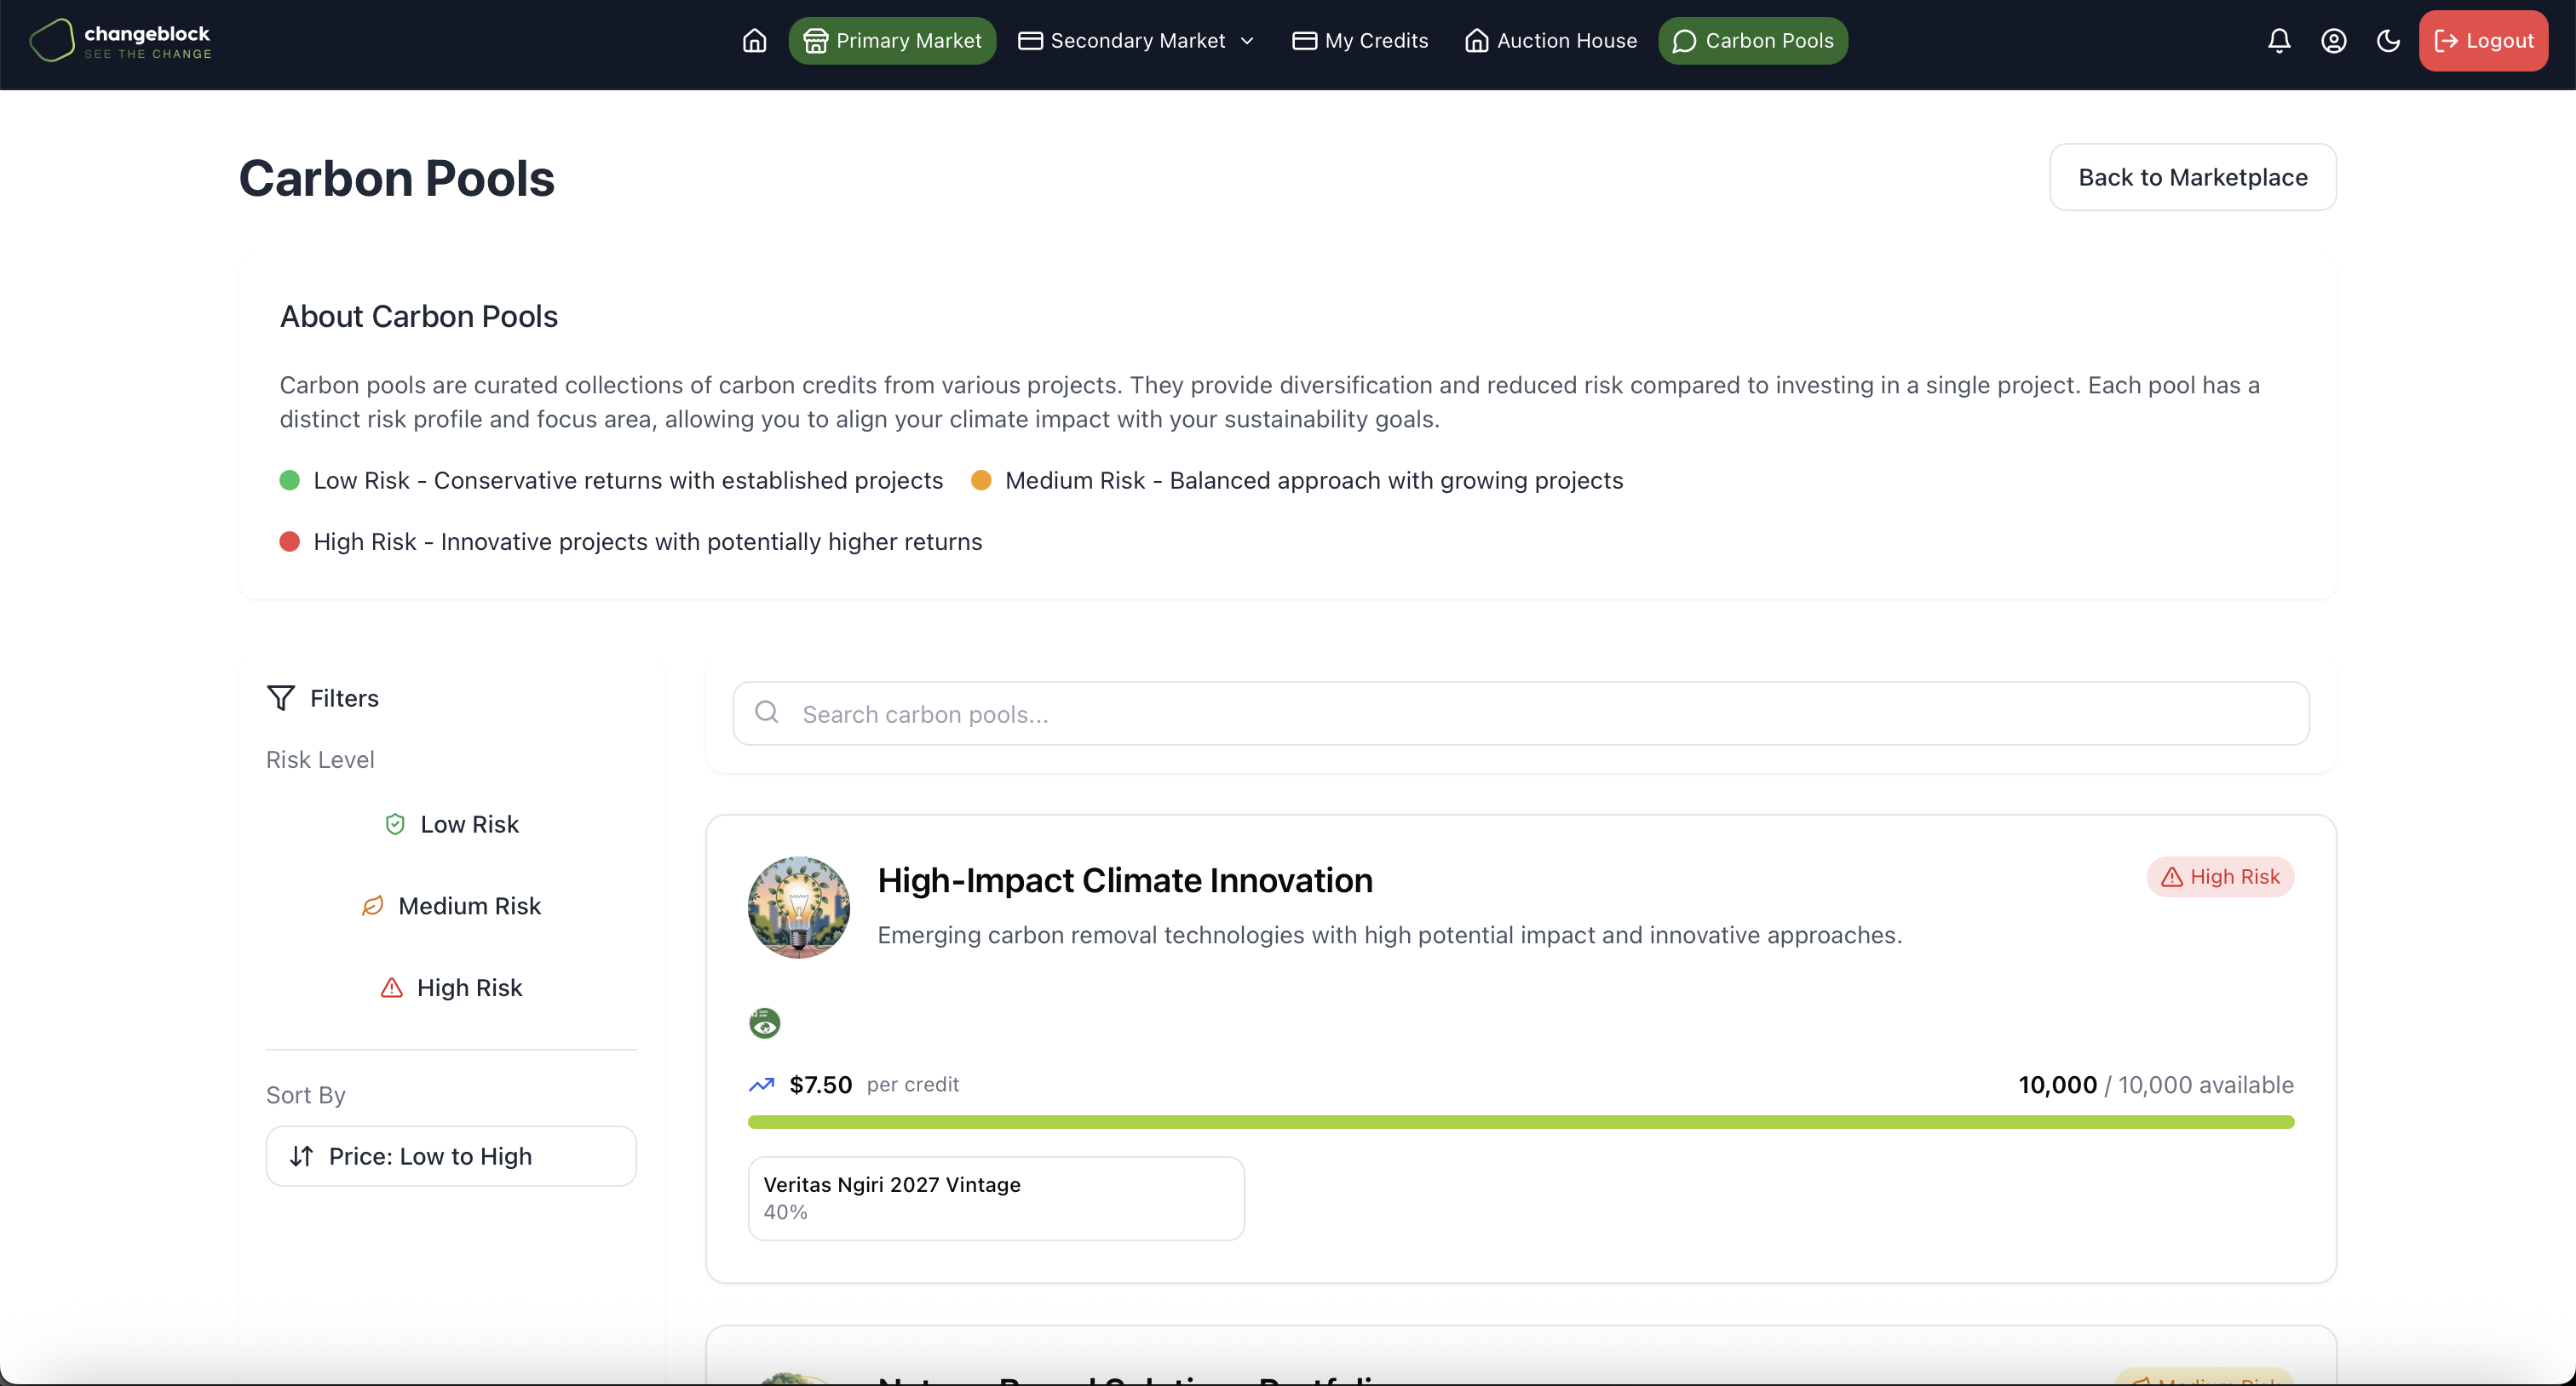
Task: Open the Veritas Ngiri 2027 Vintage card
Action: [996, 1198]
